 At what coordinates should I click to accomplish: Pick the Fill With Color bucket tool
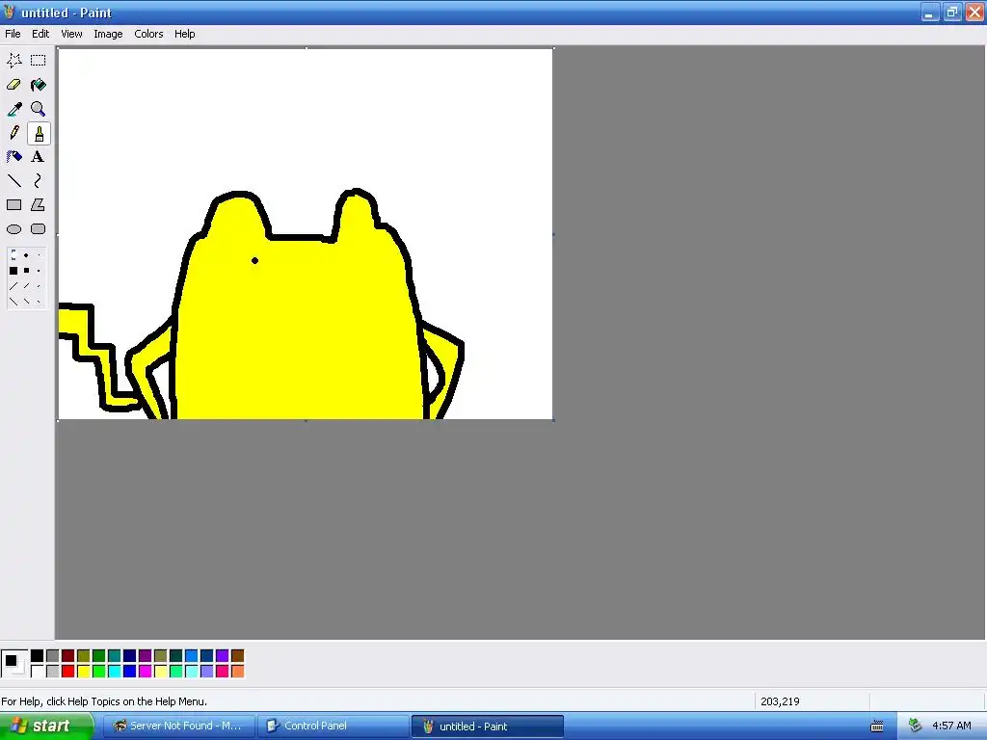click(39, 85)
